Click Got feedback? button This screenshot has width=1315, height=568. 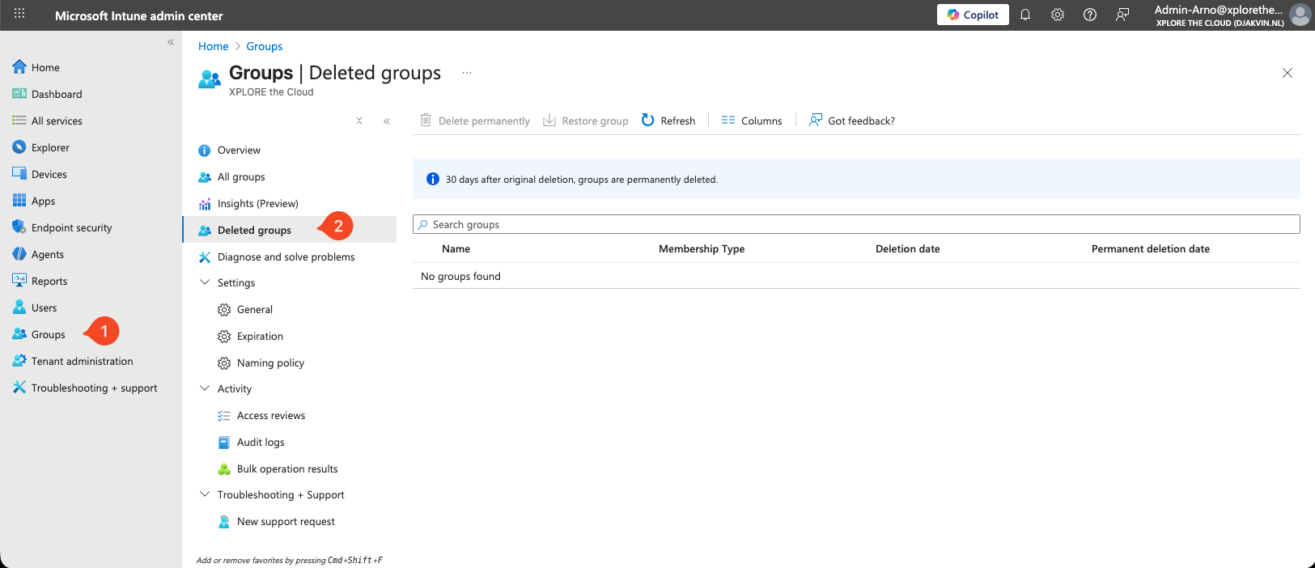click(852, 121)
